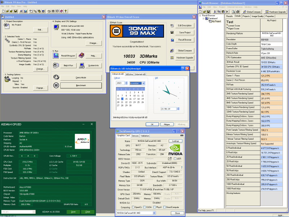Click the icon beside Hardware Upgrade in score window

click(x=172, y=58)
